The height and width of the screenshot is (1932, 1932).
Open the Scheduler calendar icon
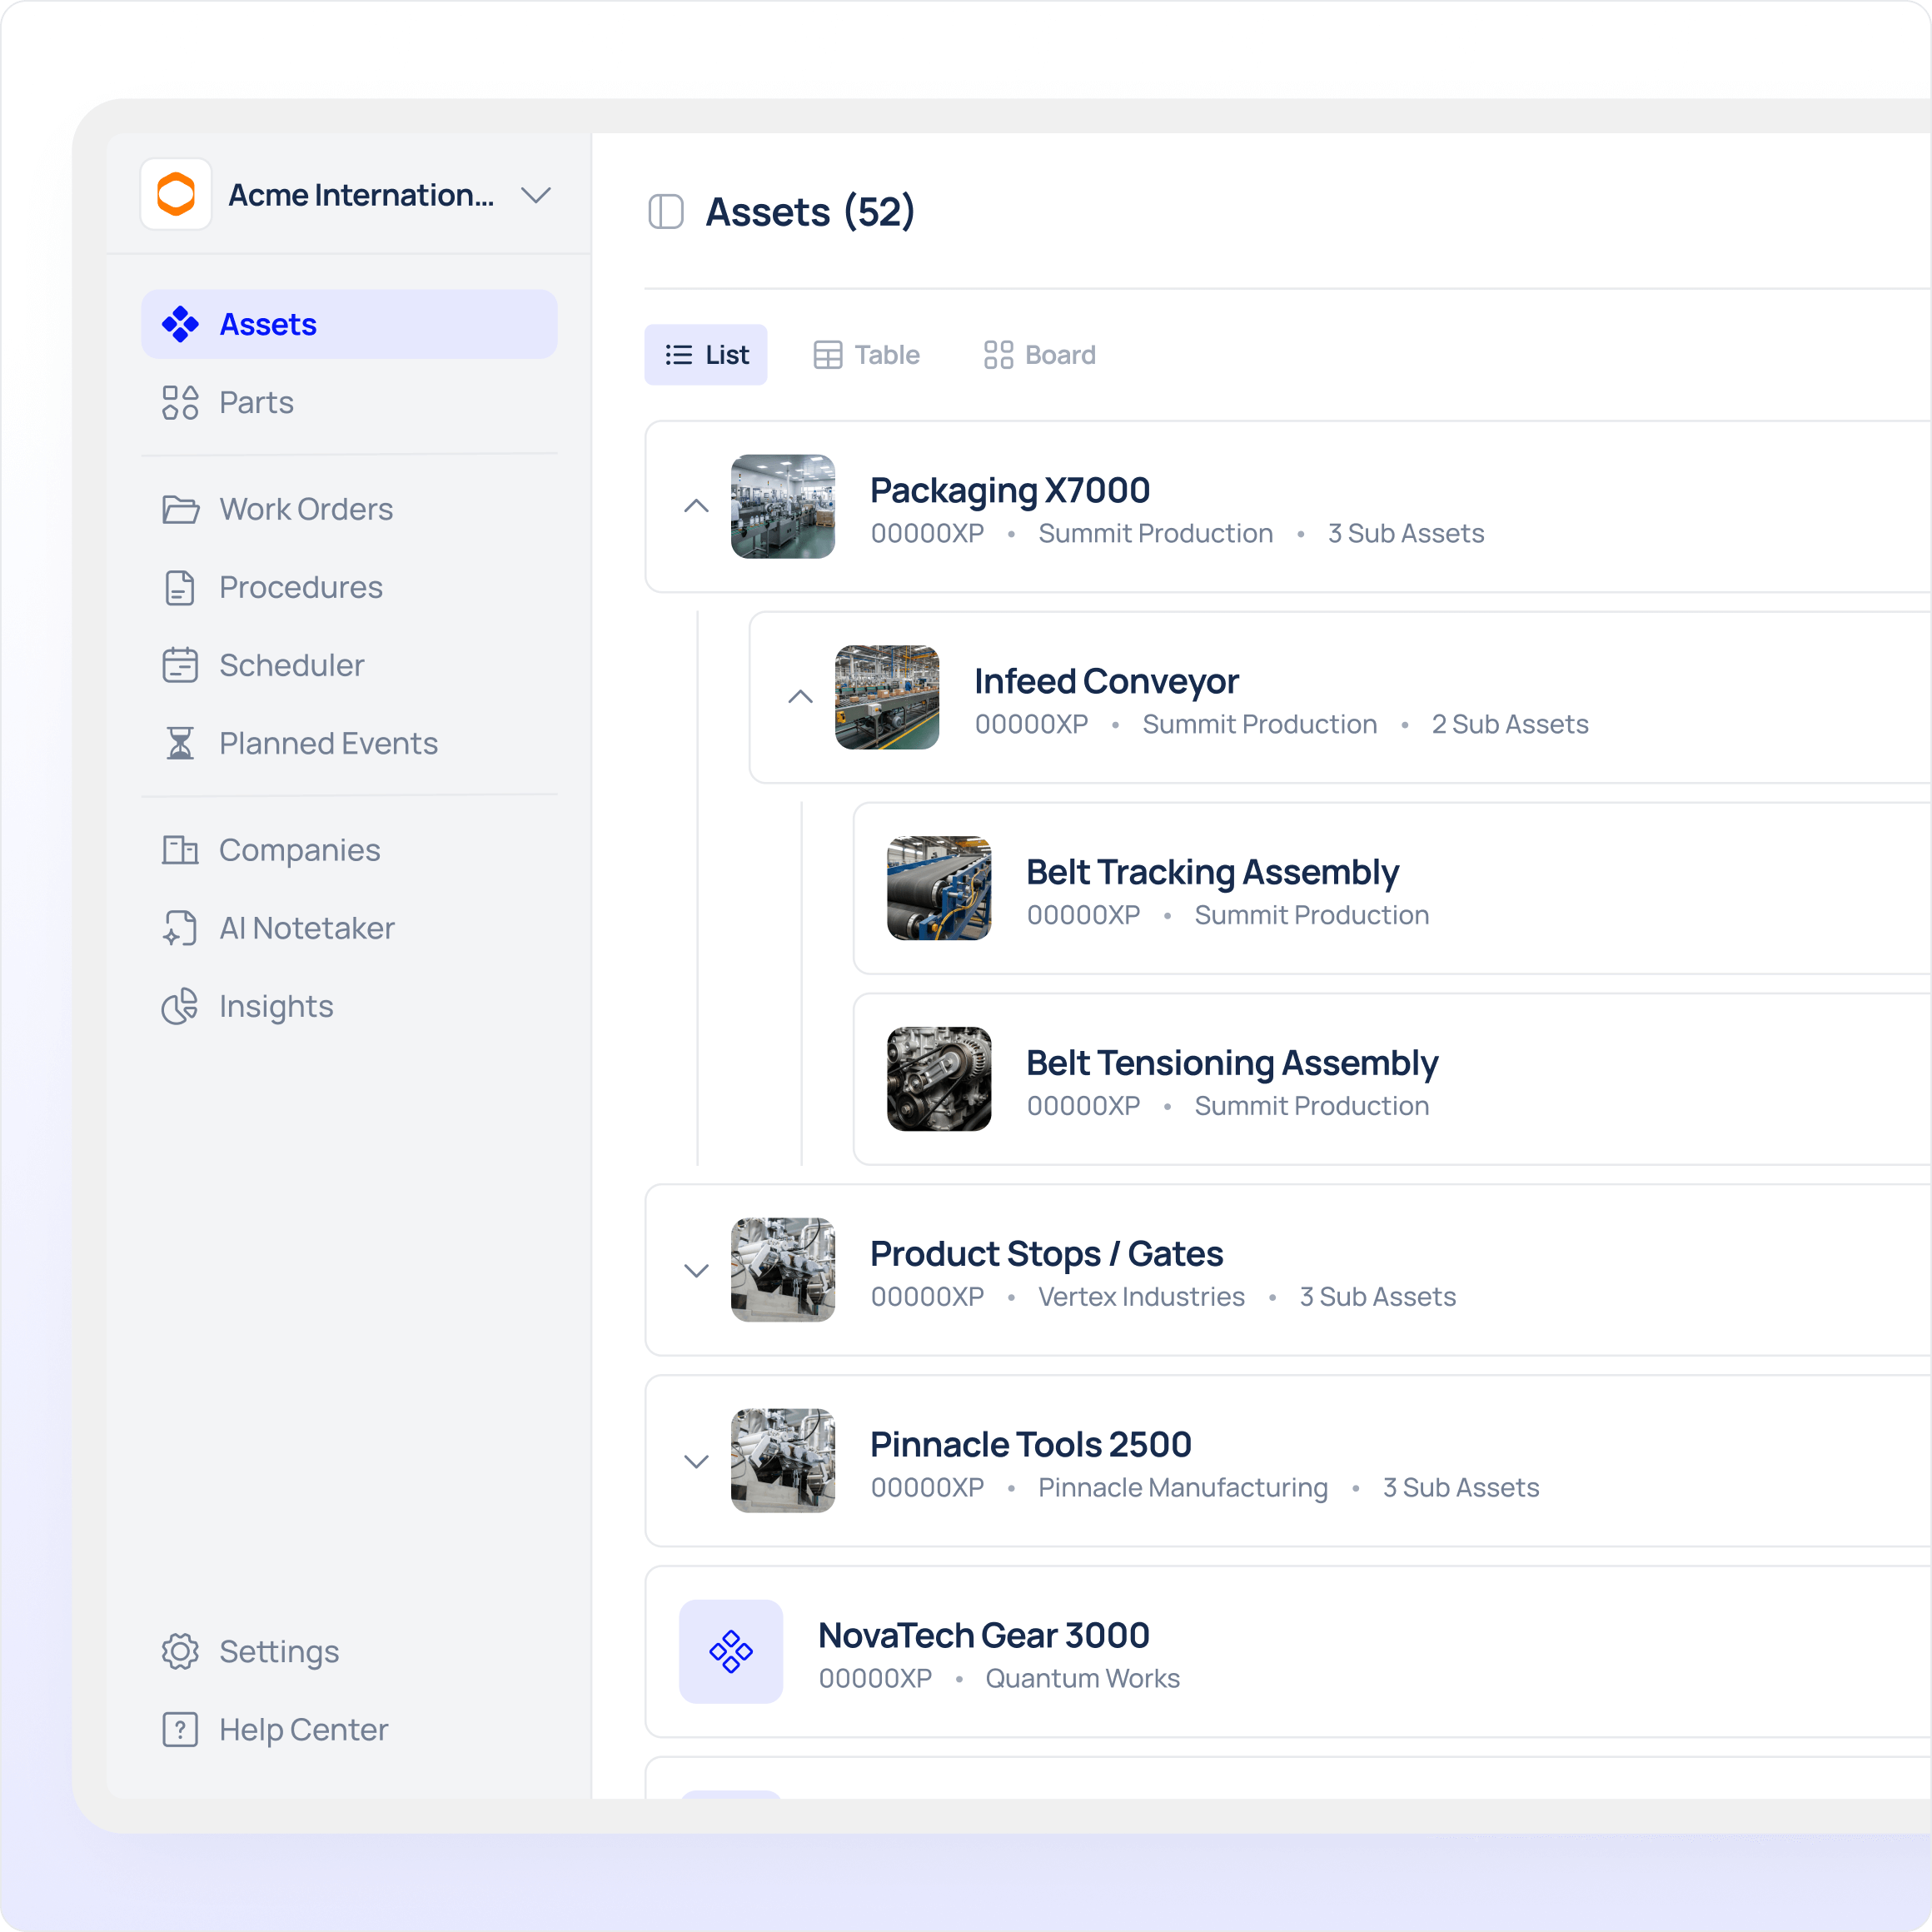pos(180,665)
